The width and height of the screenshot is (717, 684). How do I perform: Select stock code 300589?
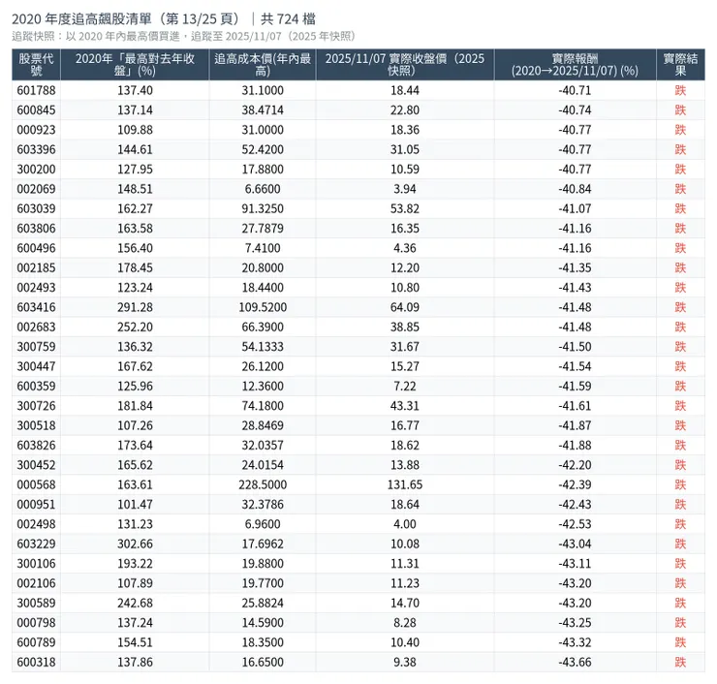pos(36,603)
